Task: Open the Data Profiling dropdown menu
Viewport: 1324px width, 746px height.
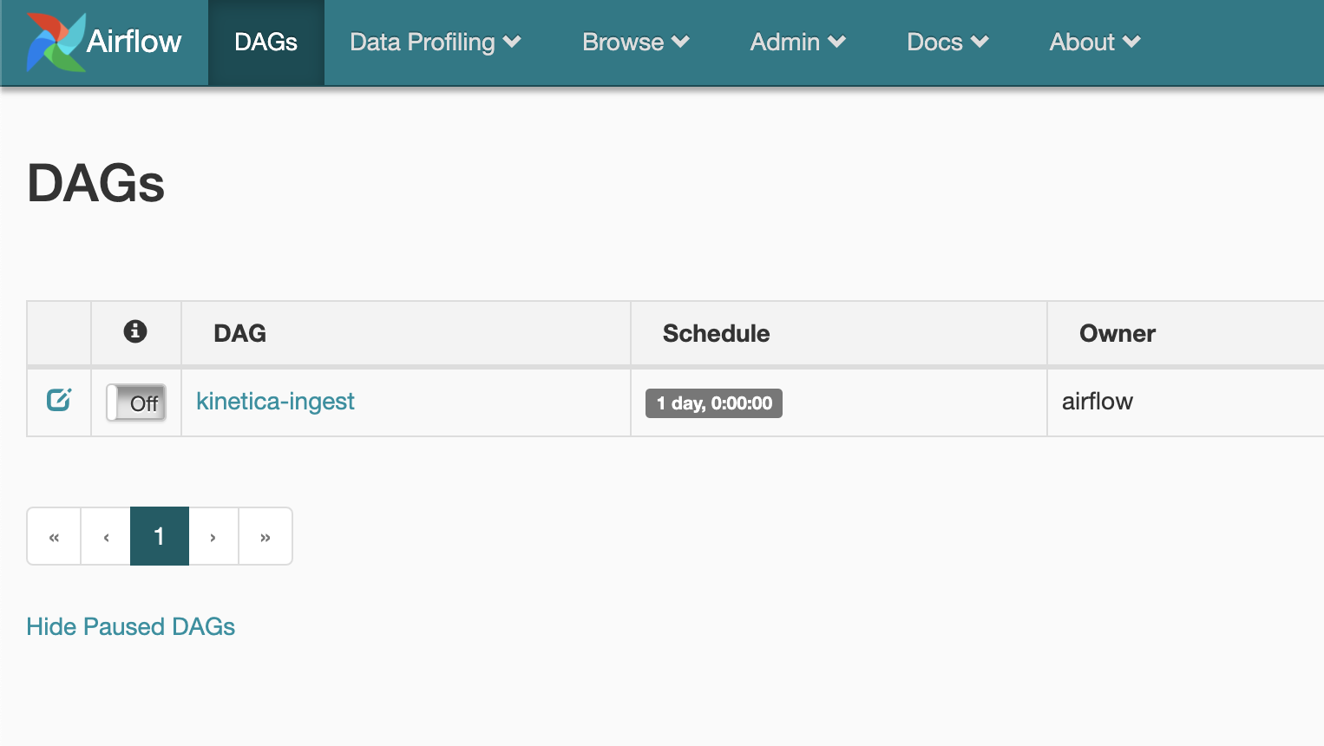Action: (x=436, y=42)
